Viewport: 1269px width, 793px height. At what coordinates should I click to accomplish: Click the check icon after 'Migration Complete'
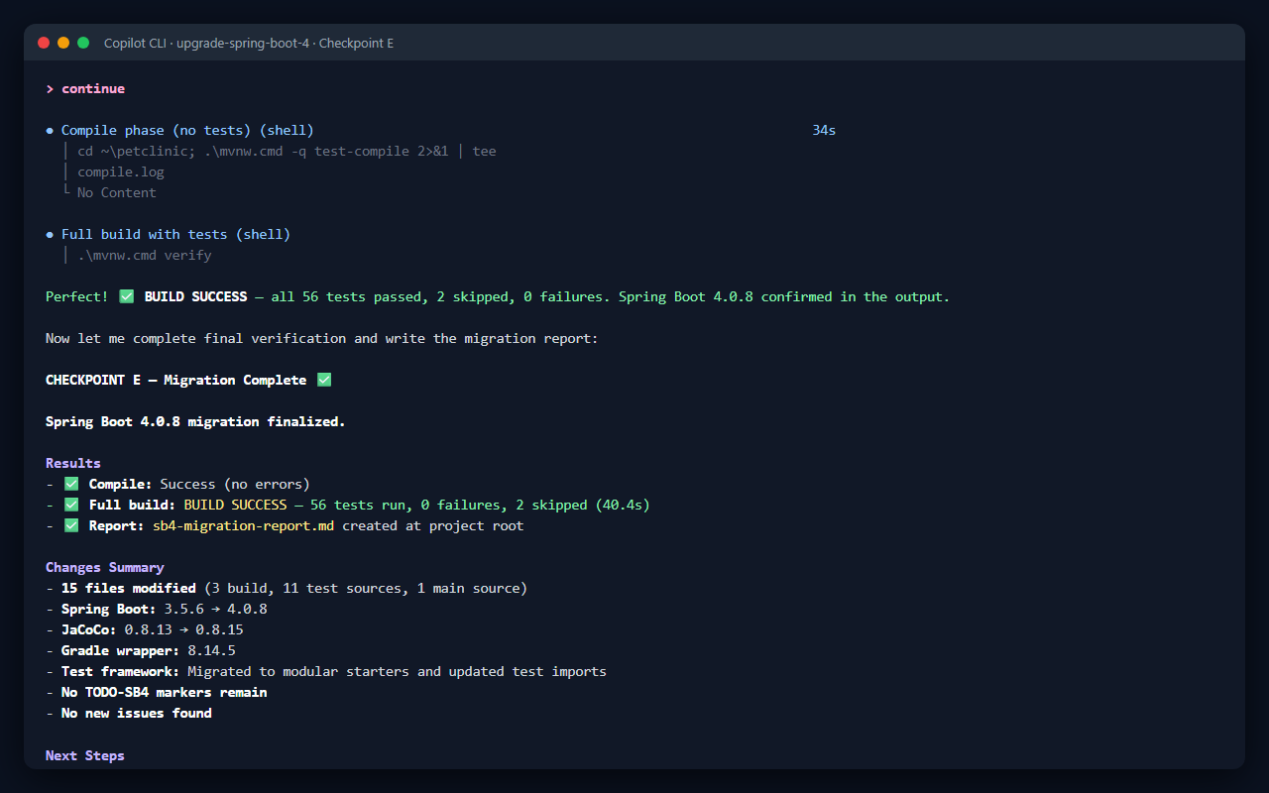pyautogui.click(x=324, y=380)
